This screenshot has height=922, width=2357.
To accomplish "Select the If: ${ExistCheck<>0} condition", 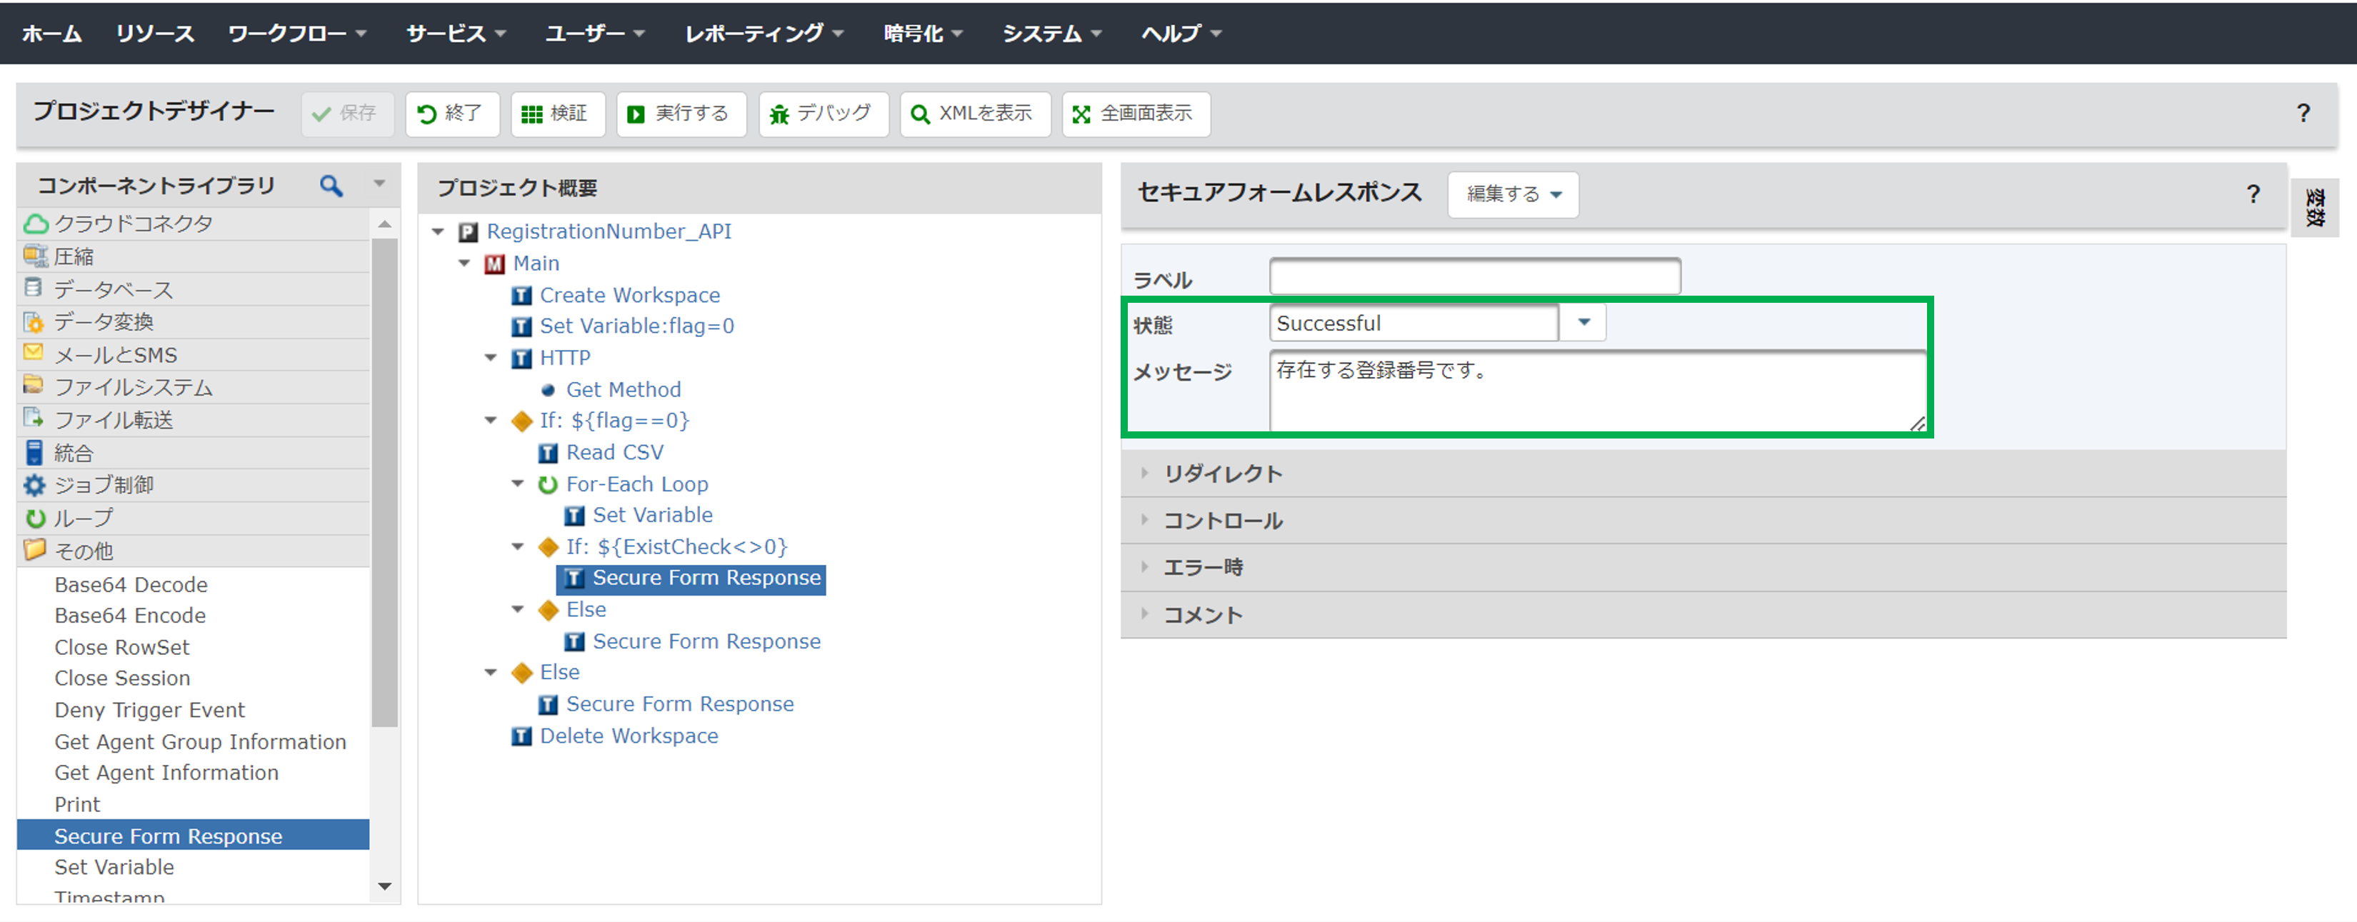I will coord(676,547).
